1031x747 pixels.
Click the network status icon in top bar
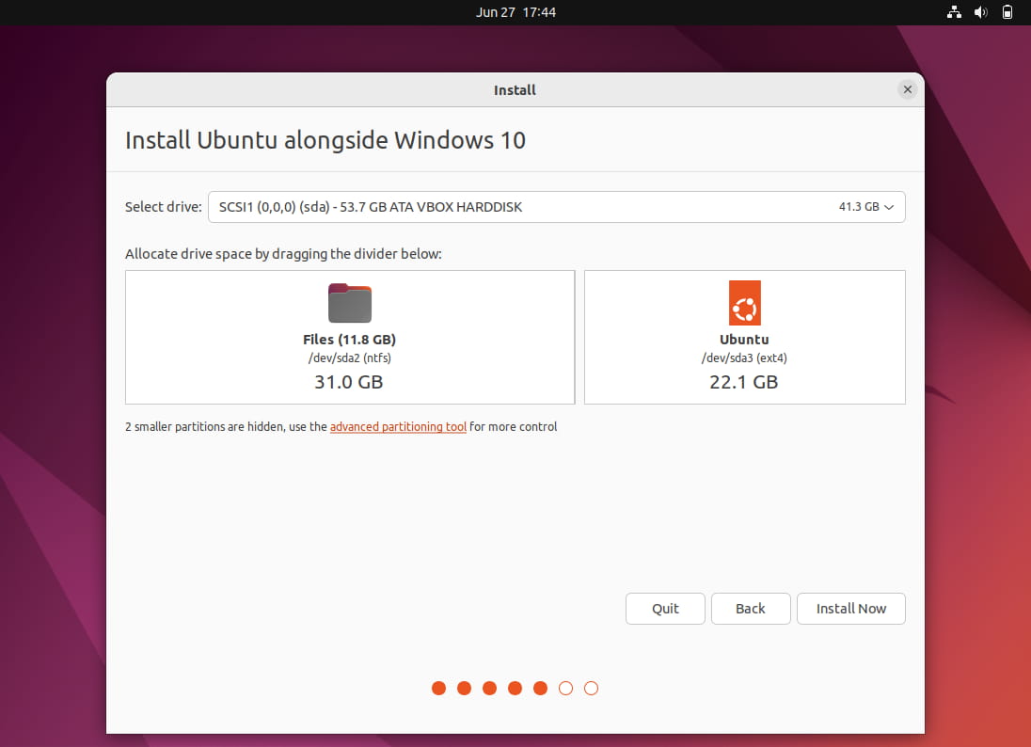pyautogui.click(x=954, y=12)
